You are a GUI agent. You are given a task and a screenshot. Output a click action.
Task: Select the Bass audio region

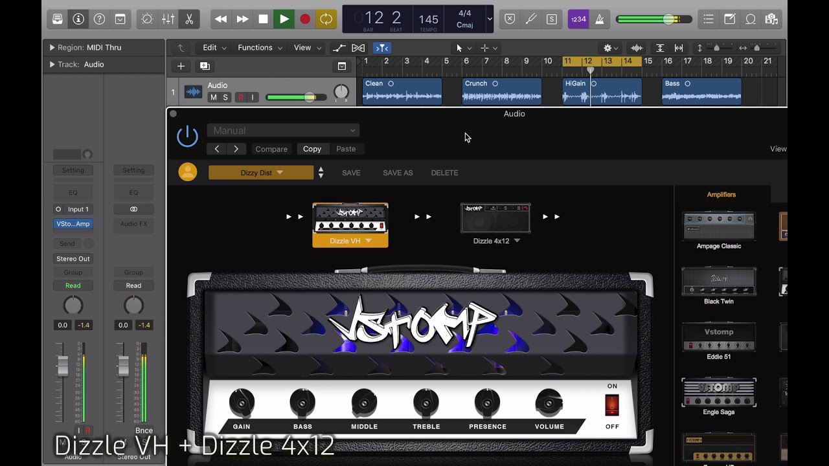(x=701, y=92)
